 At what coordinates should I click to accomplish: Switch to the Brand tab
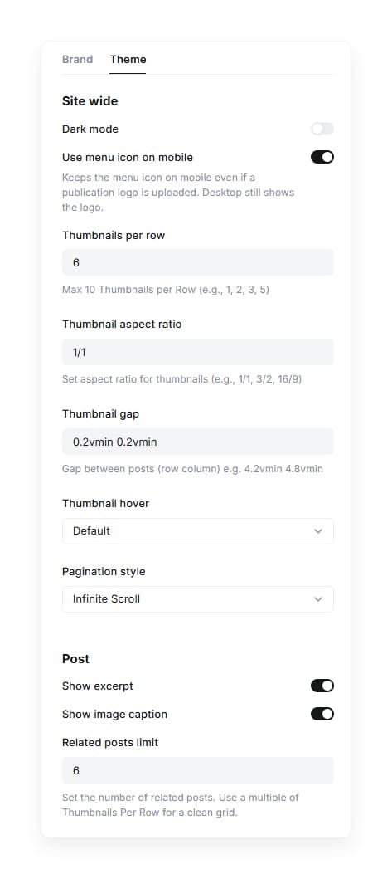[x=77, y=60]
